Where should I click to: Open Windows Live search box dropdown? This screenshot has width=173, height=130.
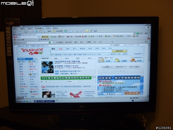pyautogui.click(x=52, y=43)
